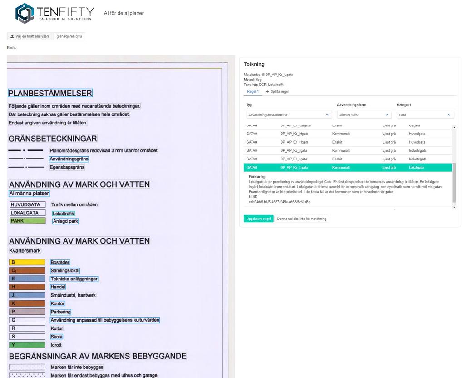Switch to the Regel 1 tab
465x378 pixels.
(253, 91)
